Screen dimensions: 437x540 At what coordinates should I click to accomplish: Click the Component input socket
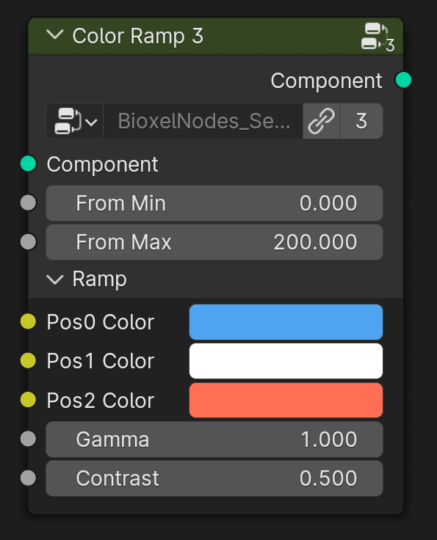pyautogui.click(x=28, y=164)
